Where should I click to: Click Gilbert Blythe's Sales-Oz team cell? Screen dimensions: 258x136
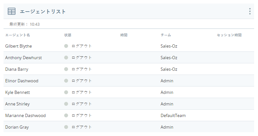tap(169, 46)
